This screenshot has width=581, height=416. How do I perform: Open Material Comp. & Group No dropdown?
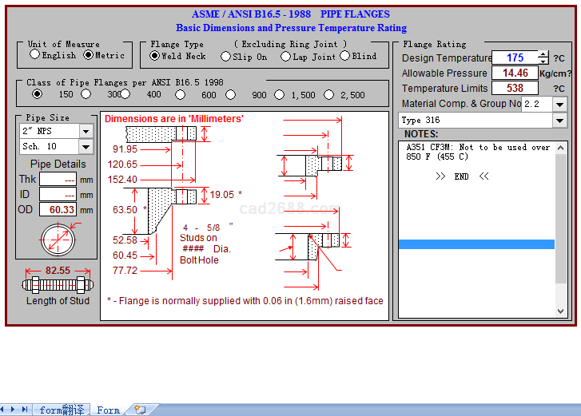point(560,104)
